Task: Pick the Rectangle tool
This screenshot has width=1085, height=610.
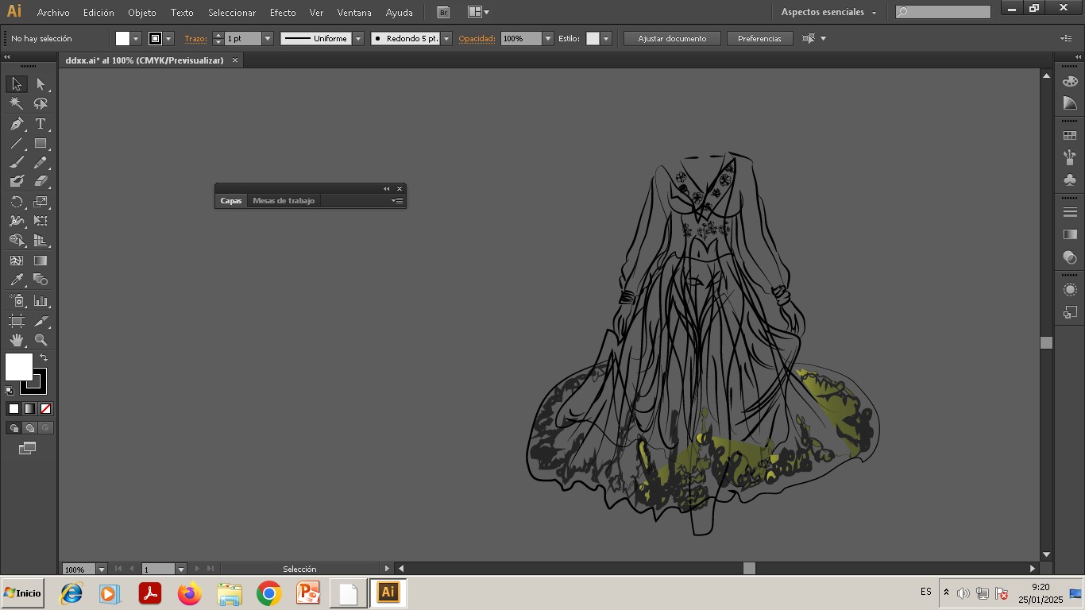Action: [x=41, y=144]
